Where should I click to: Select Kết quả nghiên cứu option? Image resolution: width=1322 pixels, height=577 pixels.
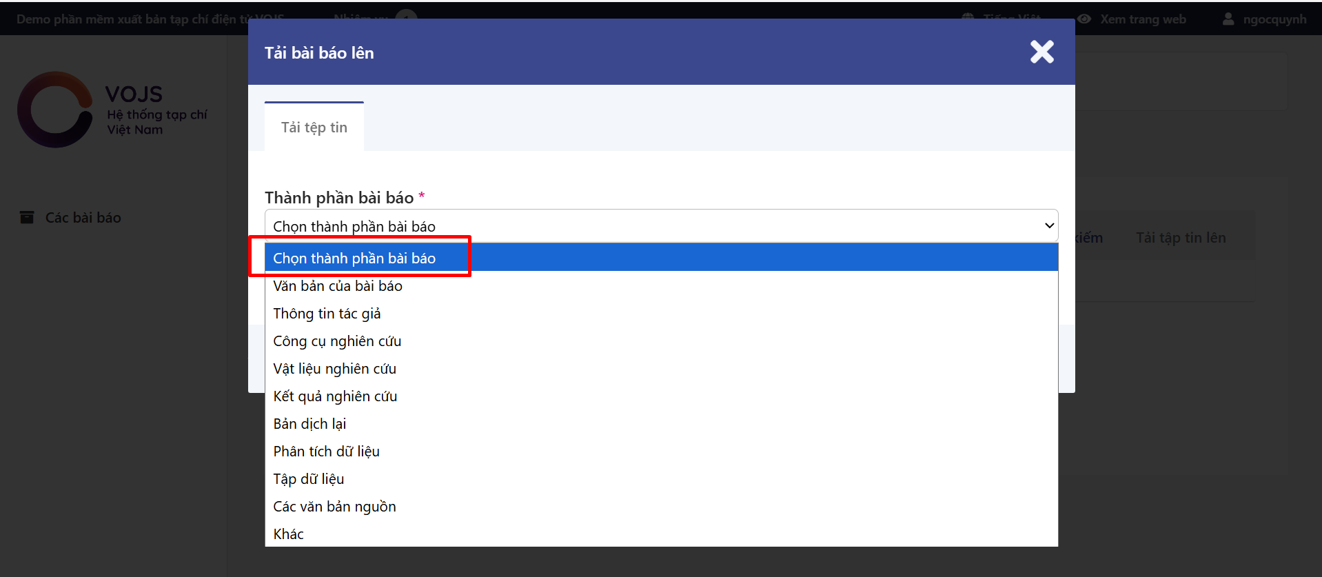pos(335,396)
